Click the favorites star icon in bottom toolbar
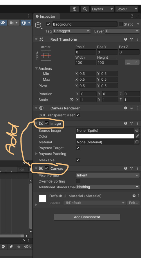The width and height of the screenshot is (141, 258). [19, 247]
